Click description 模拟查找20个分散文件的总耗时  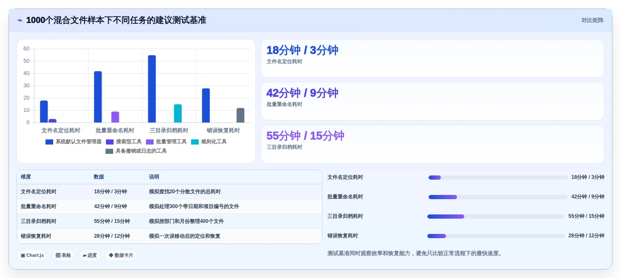[185, 192]
